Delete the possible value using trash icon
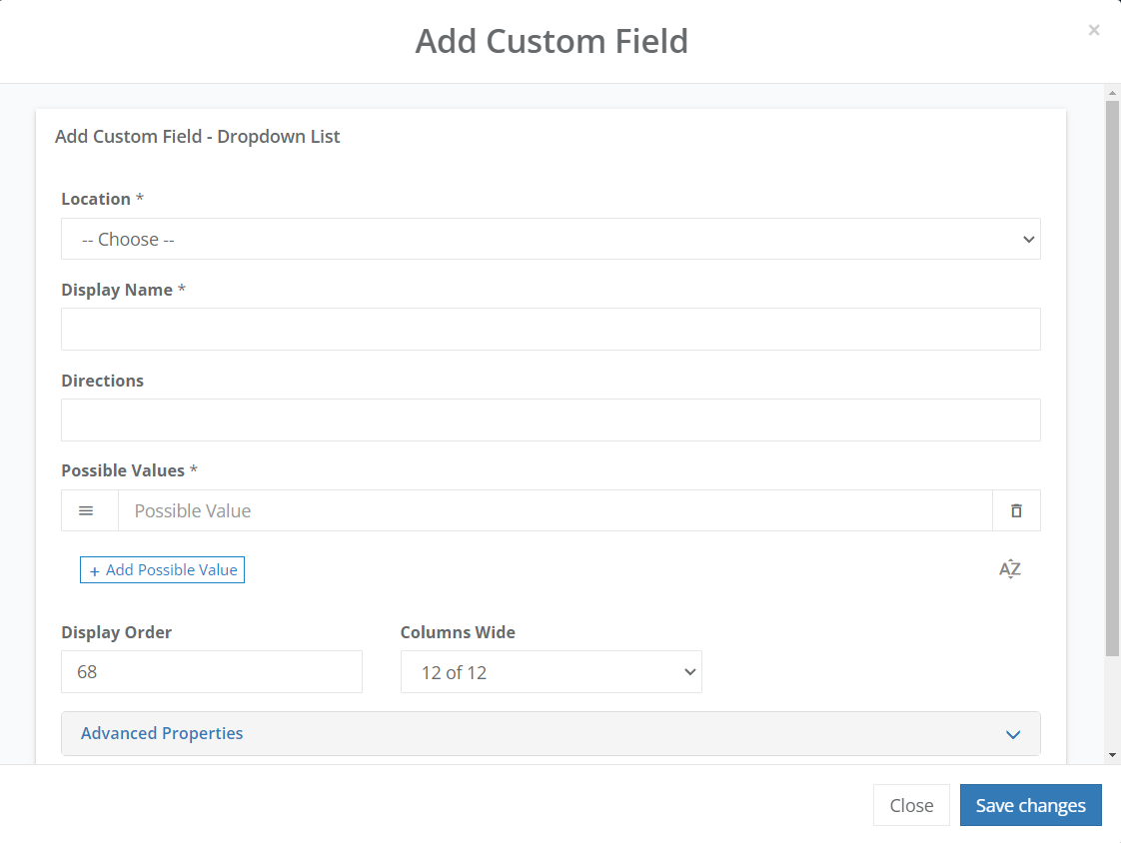 pos(1016,510)
